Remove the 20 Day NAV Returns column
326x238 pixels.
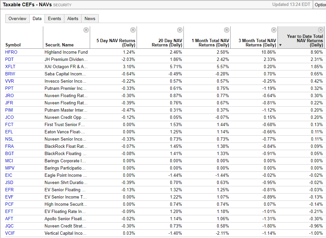tap(180, 30)
